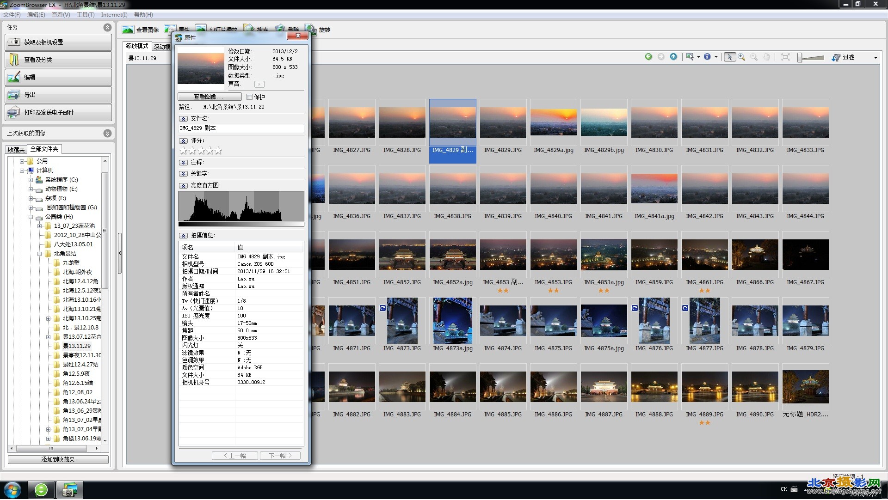Open the 查看(V) menu
The height and width of the screenshot is (500, 888).
click(x=61, y=15)
